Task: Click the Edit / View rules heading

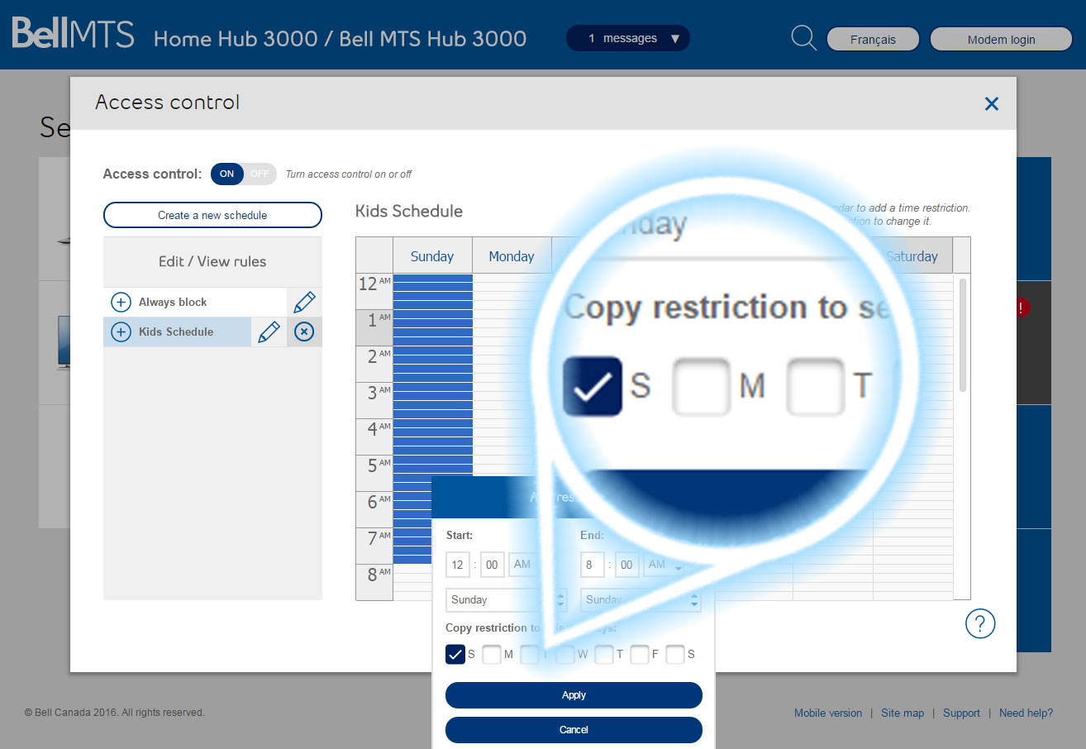Action: 212,261
